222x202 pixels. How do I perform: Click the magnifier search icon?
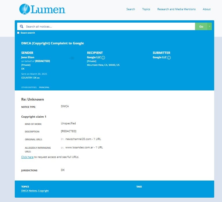point(21,26)
